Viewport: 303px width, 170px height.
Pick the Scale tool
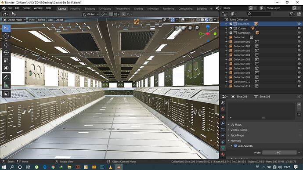pos(6,61)
